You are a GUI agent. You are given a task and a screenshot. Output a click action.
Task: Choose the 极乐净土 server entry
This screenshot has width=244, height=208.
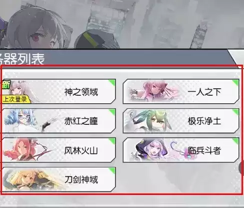pyautogui.click(x=181, y=121)
